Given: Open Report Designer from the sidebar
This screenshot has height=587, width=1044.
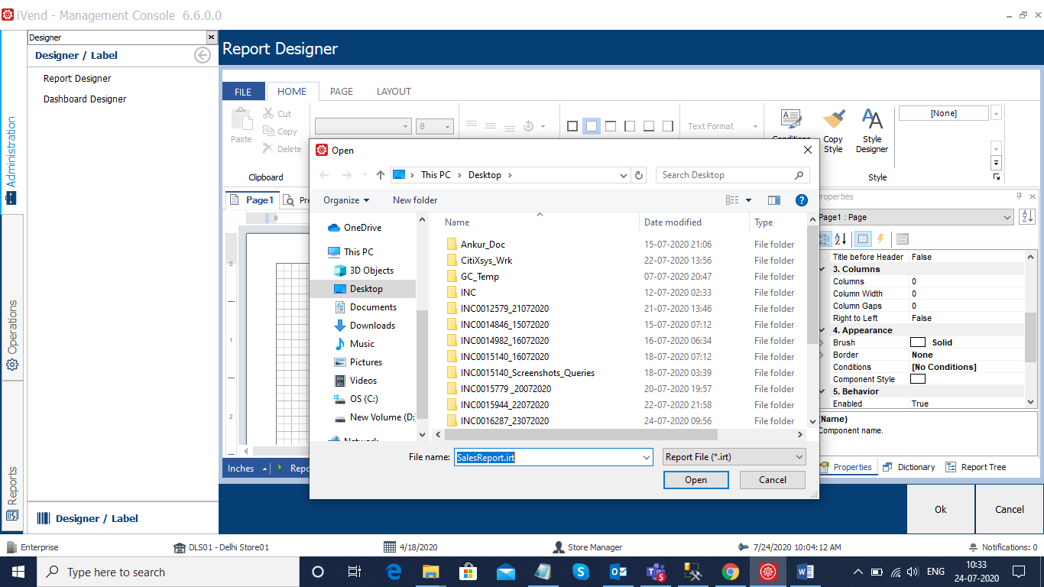Looking at the screenshot, I should (77, 79).
